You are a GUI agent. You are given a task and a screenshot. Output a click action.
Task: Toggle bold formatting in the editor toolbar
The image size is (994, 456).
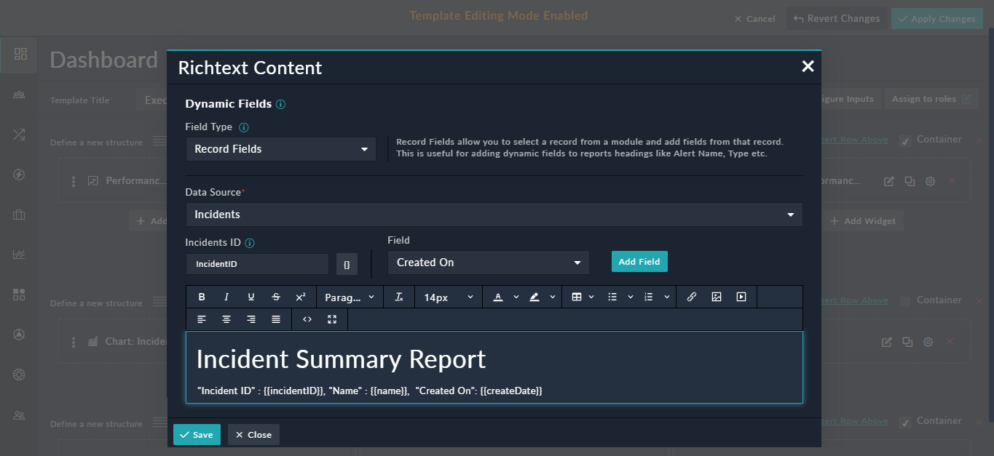(202, 296)
